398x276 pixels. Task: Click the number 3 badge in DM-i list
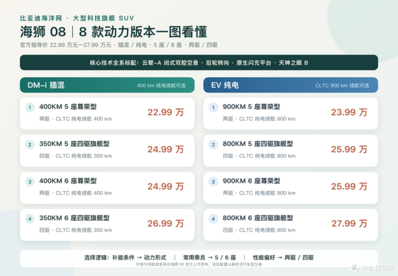30,182
